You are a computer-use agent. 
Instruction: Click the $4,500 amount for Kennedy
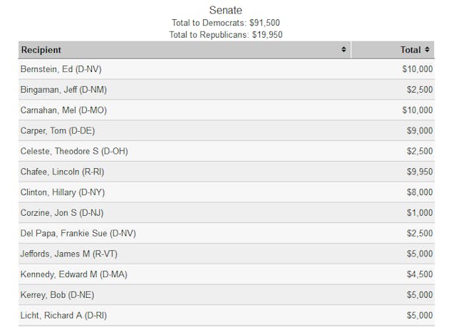tap(417, 274)
